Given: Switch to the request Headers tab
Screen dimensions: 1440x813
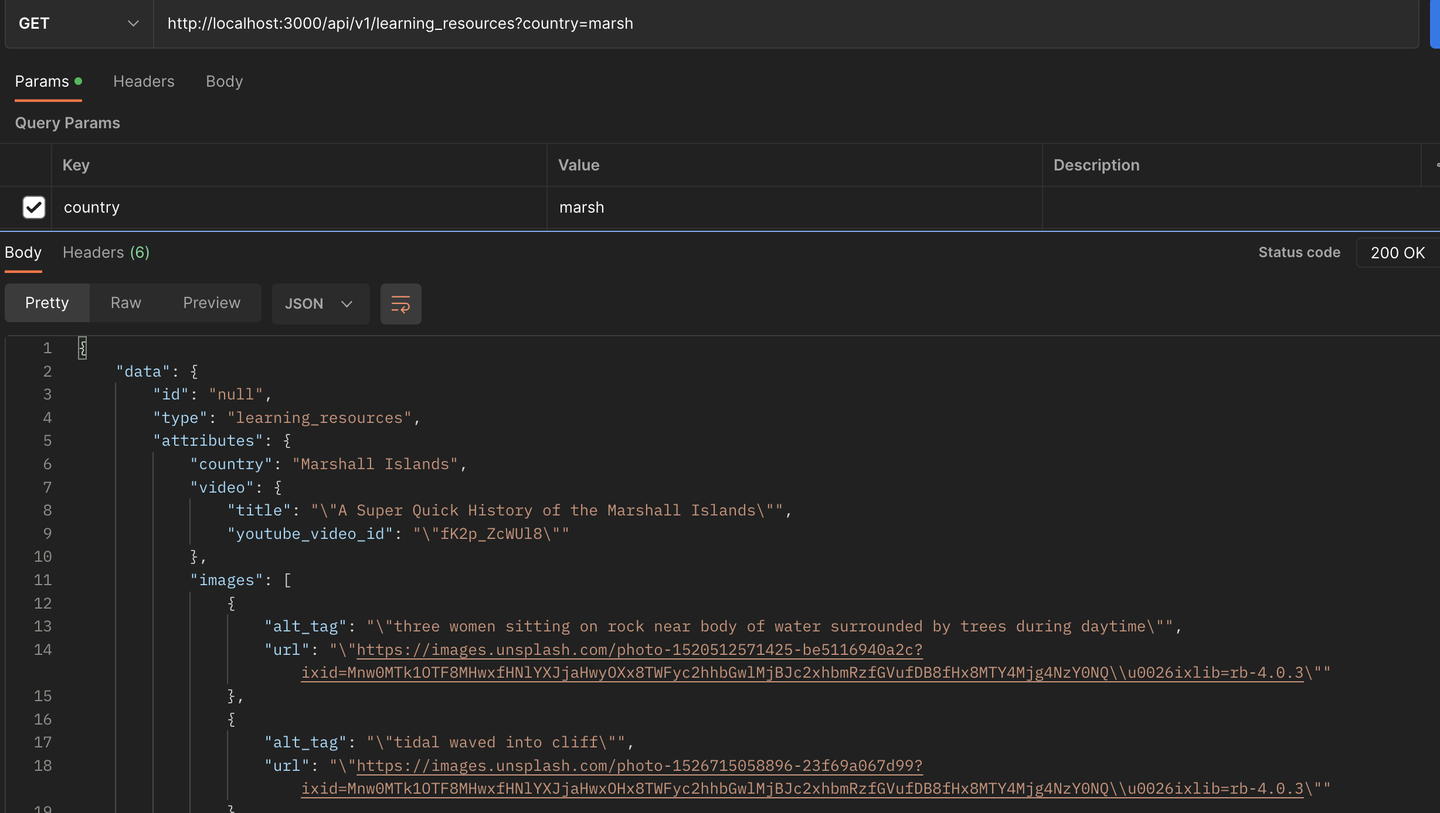Looking at the screenshot, I should (144, 81).
